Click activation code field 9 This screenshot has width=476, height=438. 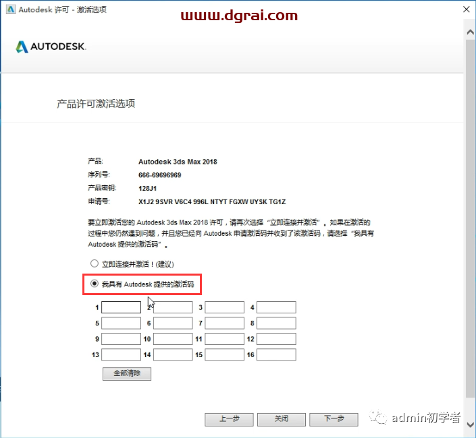[x=121, y=339]
